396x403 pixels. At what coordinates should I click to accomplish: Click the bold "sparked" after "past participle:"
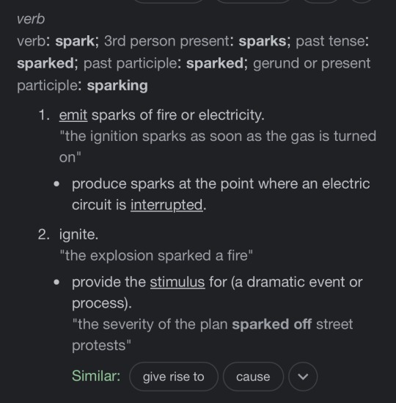[215, 63]
